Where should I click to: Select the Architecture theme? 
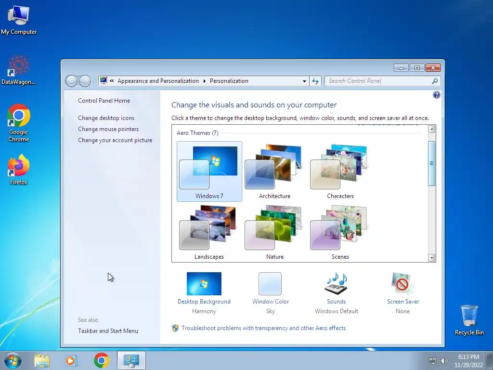(x=274, y=172)
